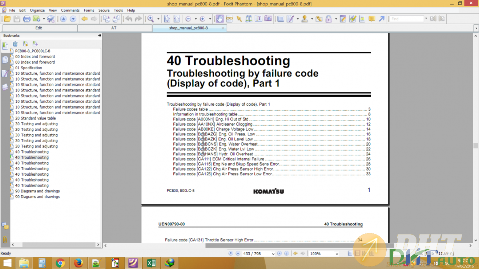This screenshot has width=479, height=269.
Task: Click the Zoom Out minus icon
Action: click(x=188, y=19)
